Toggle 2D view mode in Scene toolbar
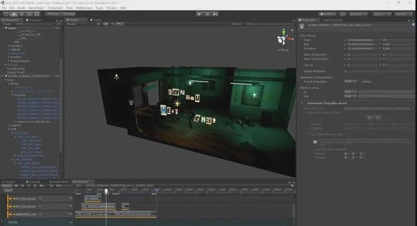 coord(98,24)
